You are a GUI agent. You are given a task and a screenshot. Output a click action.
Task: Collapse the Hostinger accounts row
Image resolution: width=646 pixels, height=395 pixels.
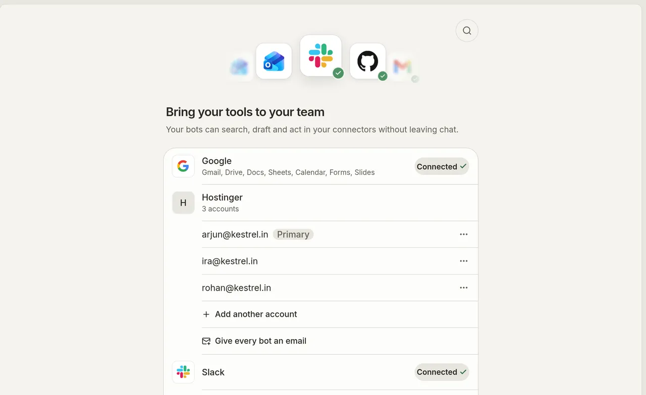pyautogui.click(x=325, y=203)
